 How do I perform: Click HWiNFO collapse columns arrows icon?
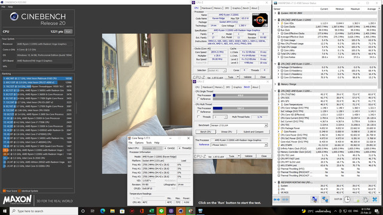coord(285,199)
